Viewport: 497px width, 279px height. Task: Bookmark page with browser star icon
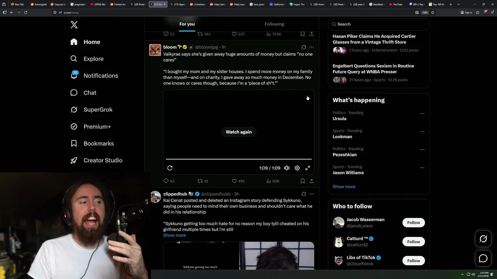click(x=433, y=12)
